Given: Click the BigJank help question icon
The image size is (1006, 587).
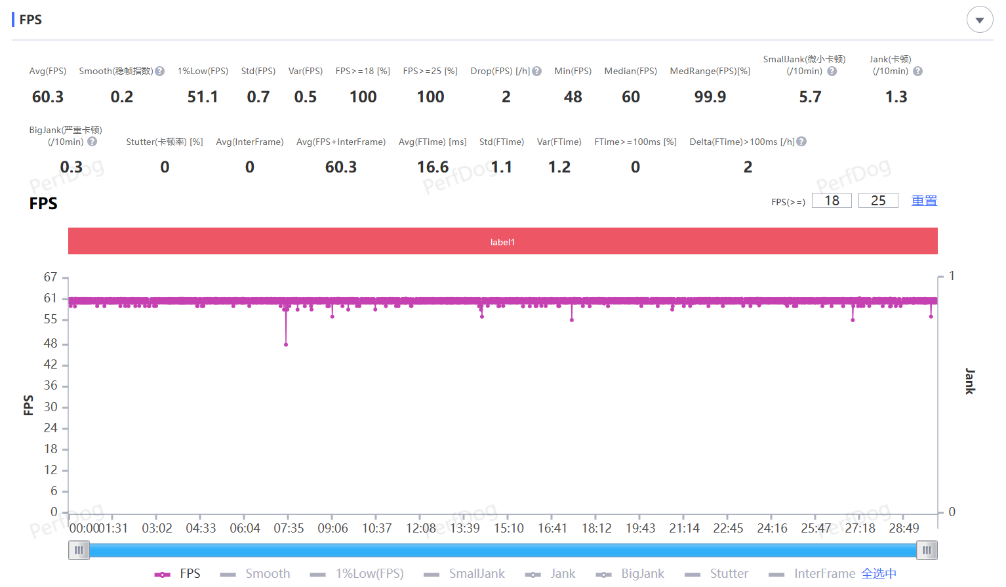Looking at the screenshot, I should (x=92, y=142).
